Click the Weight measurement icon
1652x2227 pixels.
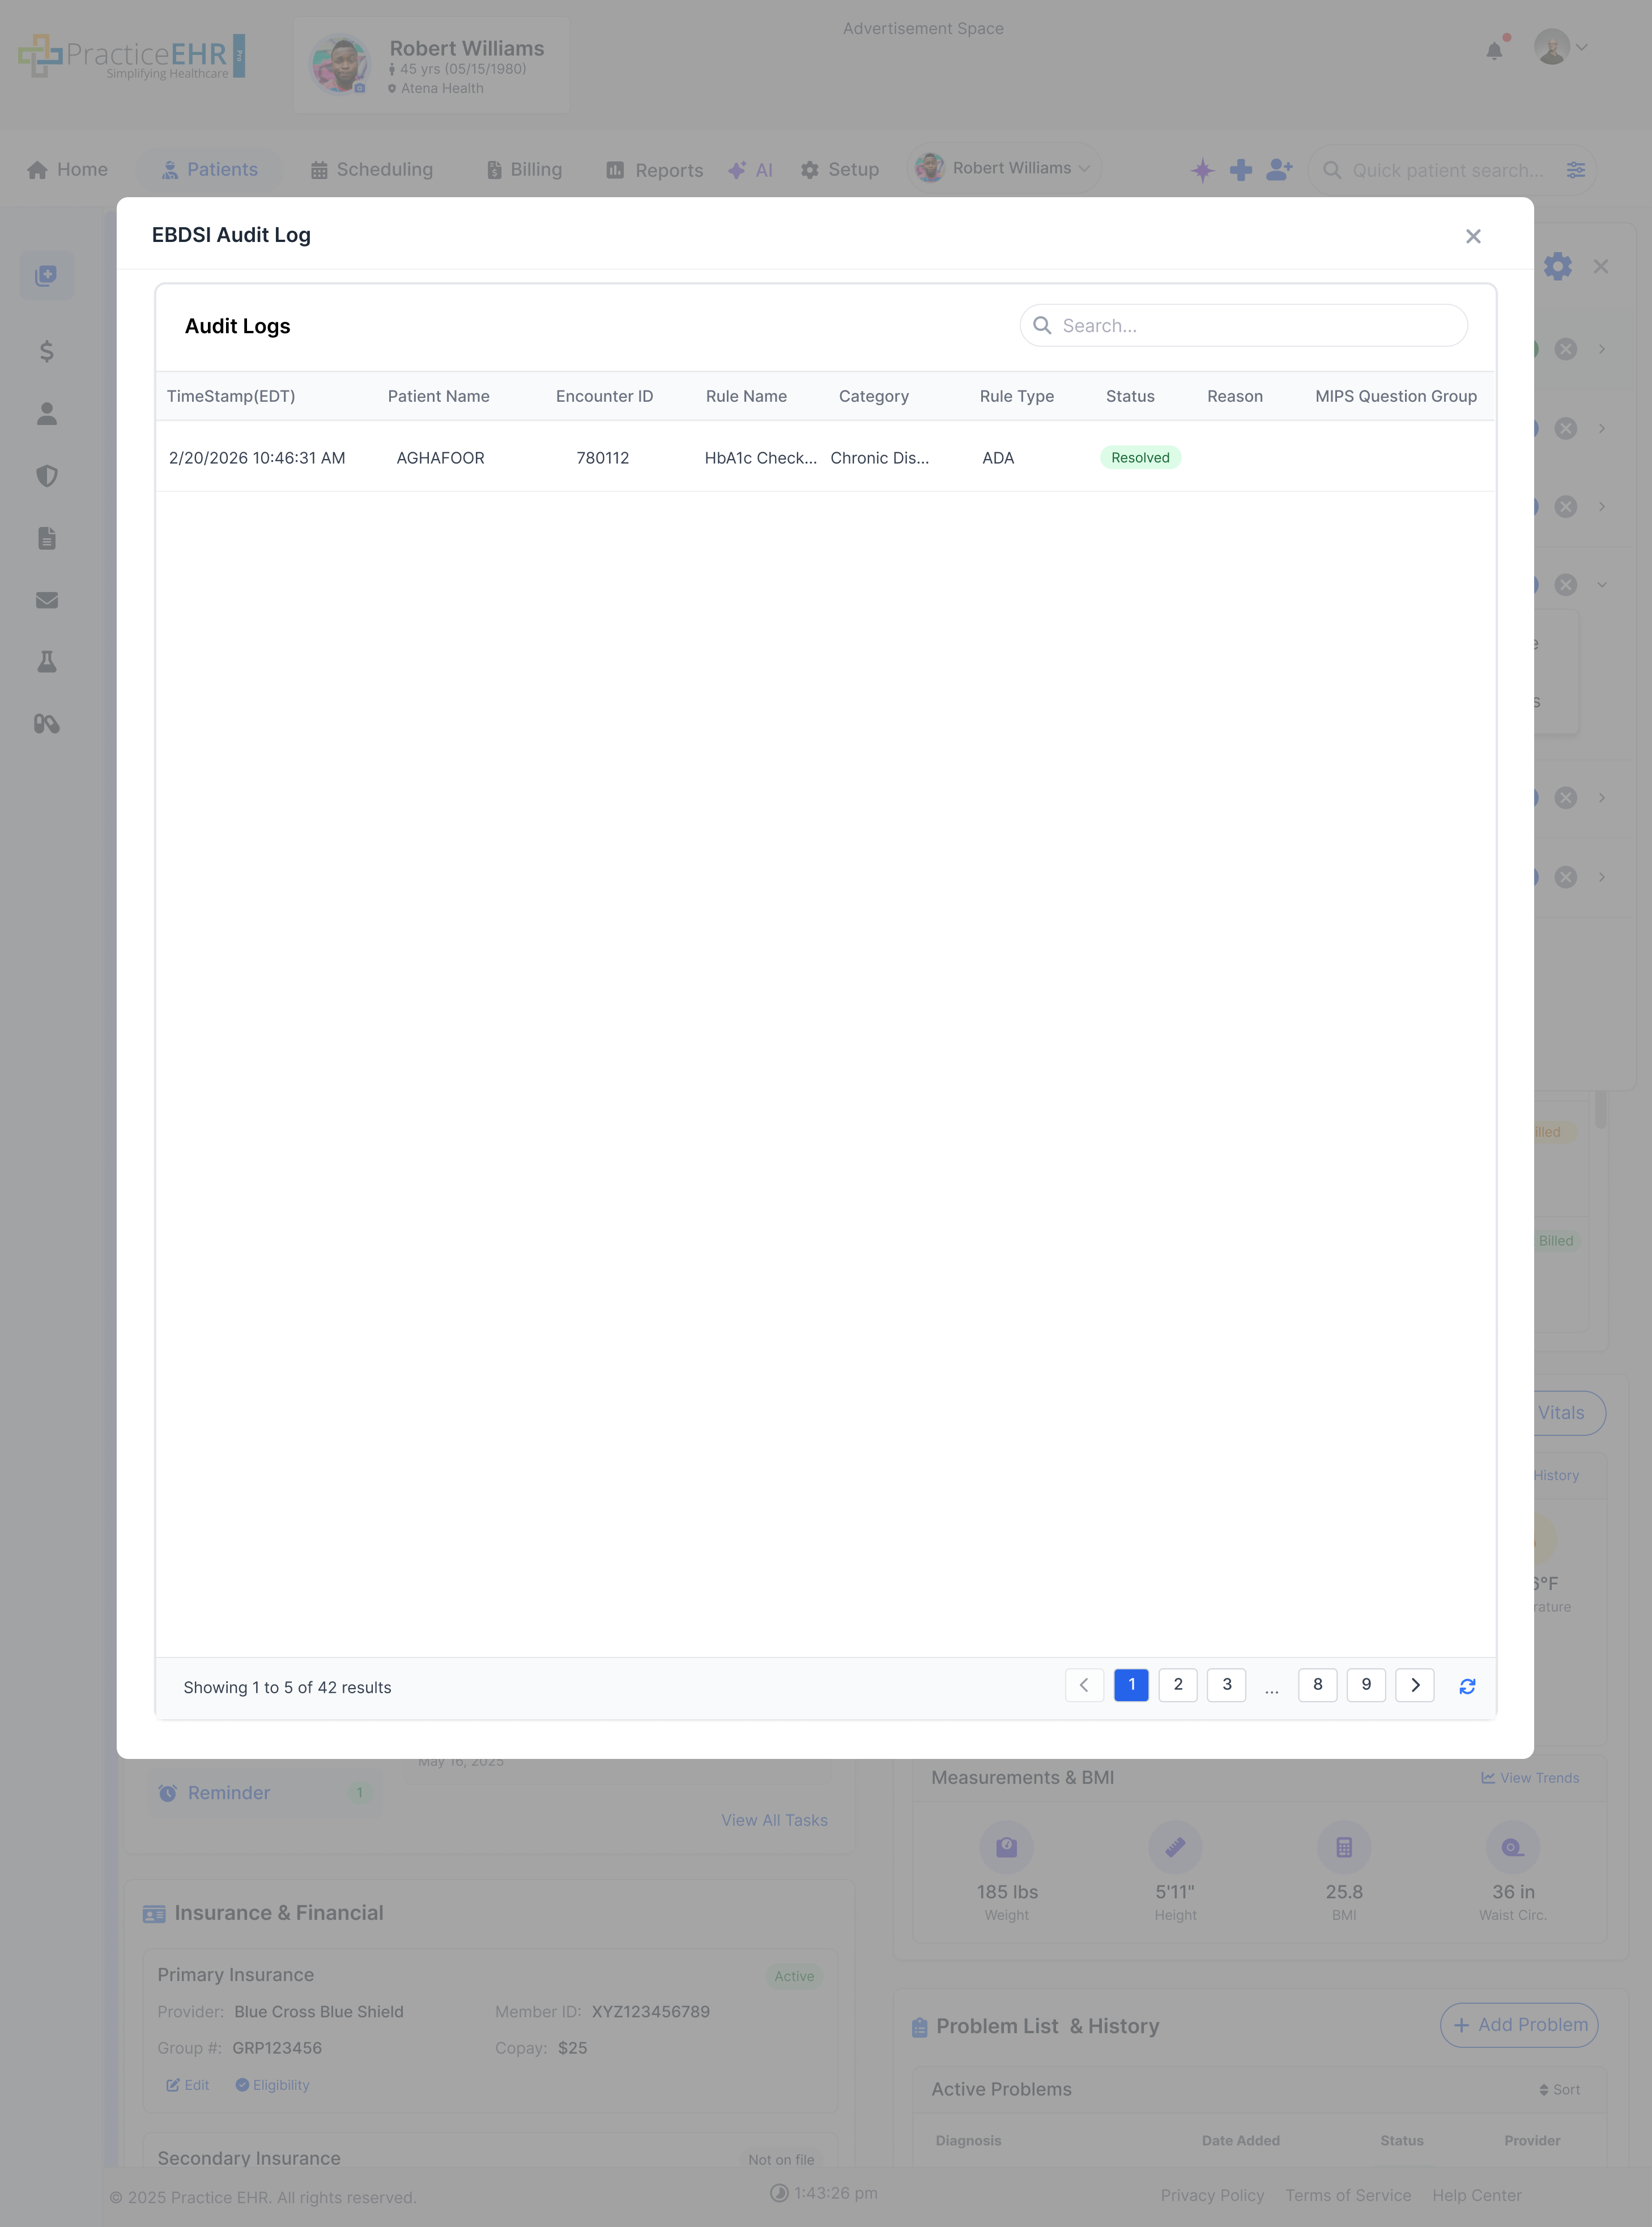coord(1006,1847)
